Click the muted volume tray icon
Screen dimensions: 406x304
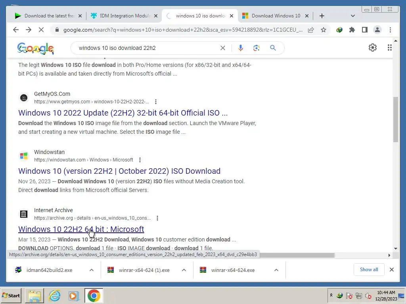[x=368, y=295]
